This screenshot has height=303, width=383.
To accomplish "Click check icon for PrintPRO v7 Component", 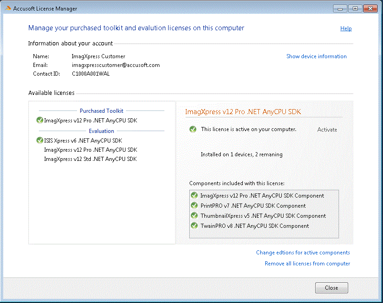I will pos(194,206).
